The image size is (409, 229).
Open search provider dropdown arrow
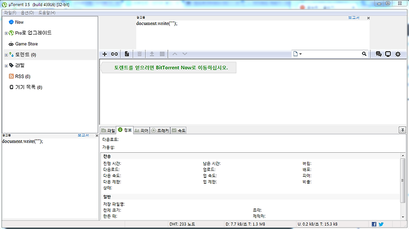tap(301, 54)
